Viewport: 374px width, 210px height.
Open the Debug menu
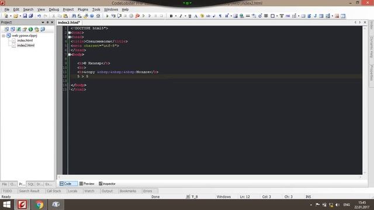[x=54, y=9]
